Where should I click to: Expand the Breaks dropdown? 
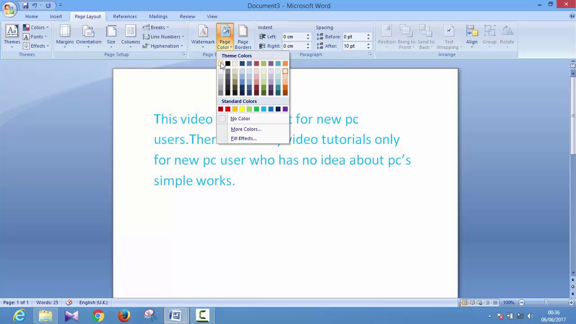(156, 27)
